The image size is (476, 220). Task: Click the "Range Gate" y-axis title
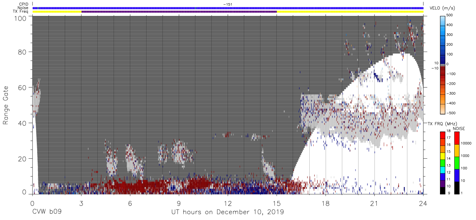[6, 106]
